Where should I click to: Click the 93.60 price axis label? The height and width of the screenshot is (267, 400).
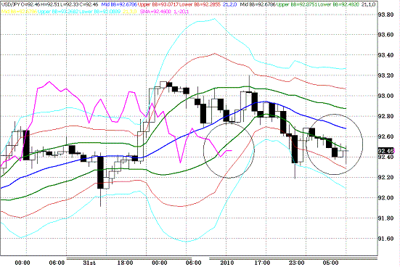385,35
